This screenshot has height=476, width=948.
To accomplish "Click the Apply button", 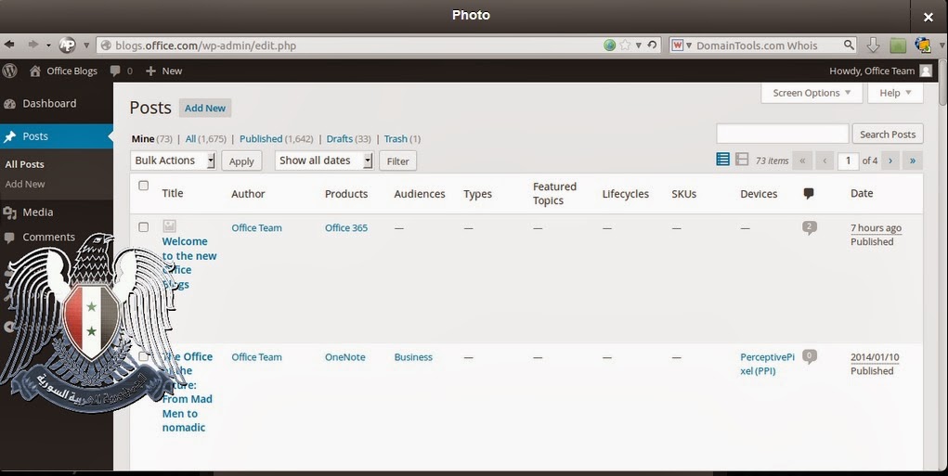I will click(241, 161).
